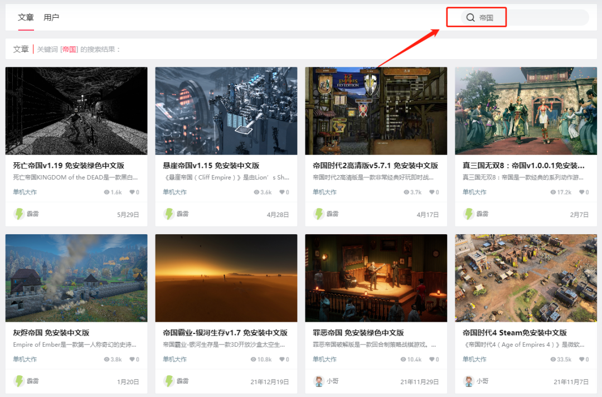602x397 pixels.
Task: Click the eye views icon showing 3.7k
Action: coord(406,192)
